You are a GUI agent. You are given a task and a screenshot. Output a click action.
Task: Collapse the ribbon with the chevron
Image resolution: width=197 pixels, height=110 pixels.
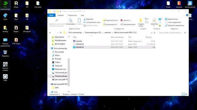pos(184,15)
